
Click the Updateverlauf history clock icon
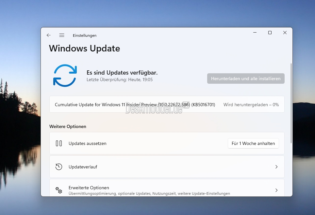click(59, 167)
